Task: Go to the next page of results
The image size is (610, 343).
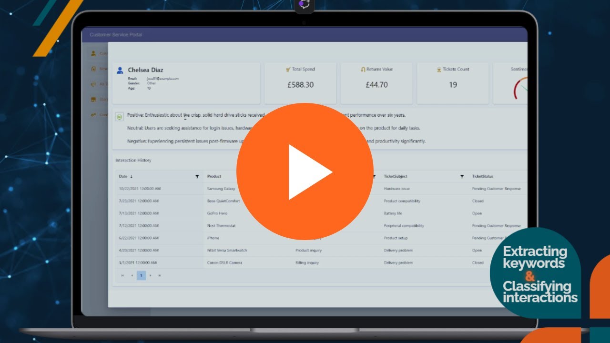Action: (x=151, y=275)
